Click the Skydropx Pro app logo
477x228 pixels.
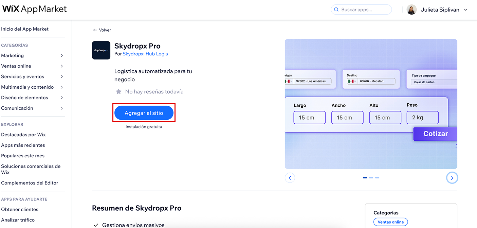coord(101,50)
